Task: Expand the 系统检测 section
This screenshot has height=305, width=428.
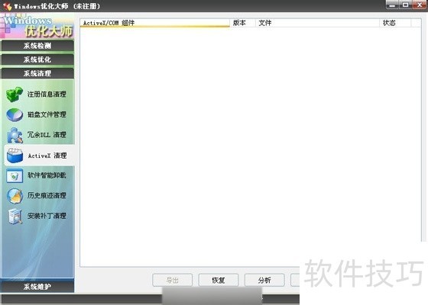Action: pyautogui.click(x=37, y=46)
